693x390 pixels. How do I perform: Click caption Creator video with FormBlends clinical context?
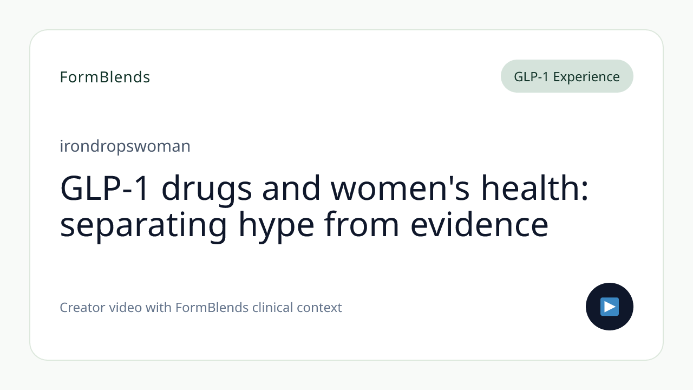point(201,308)
